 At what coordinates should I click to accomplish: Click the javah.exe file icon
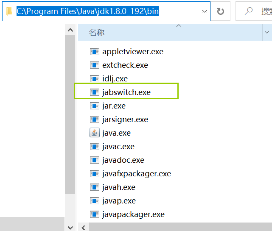95,187
